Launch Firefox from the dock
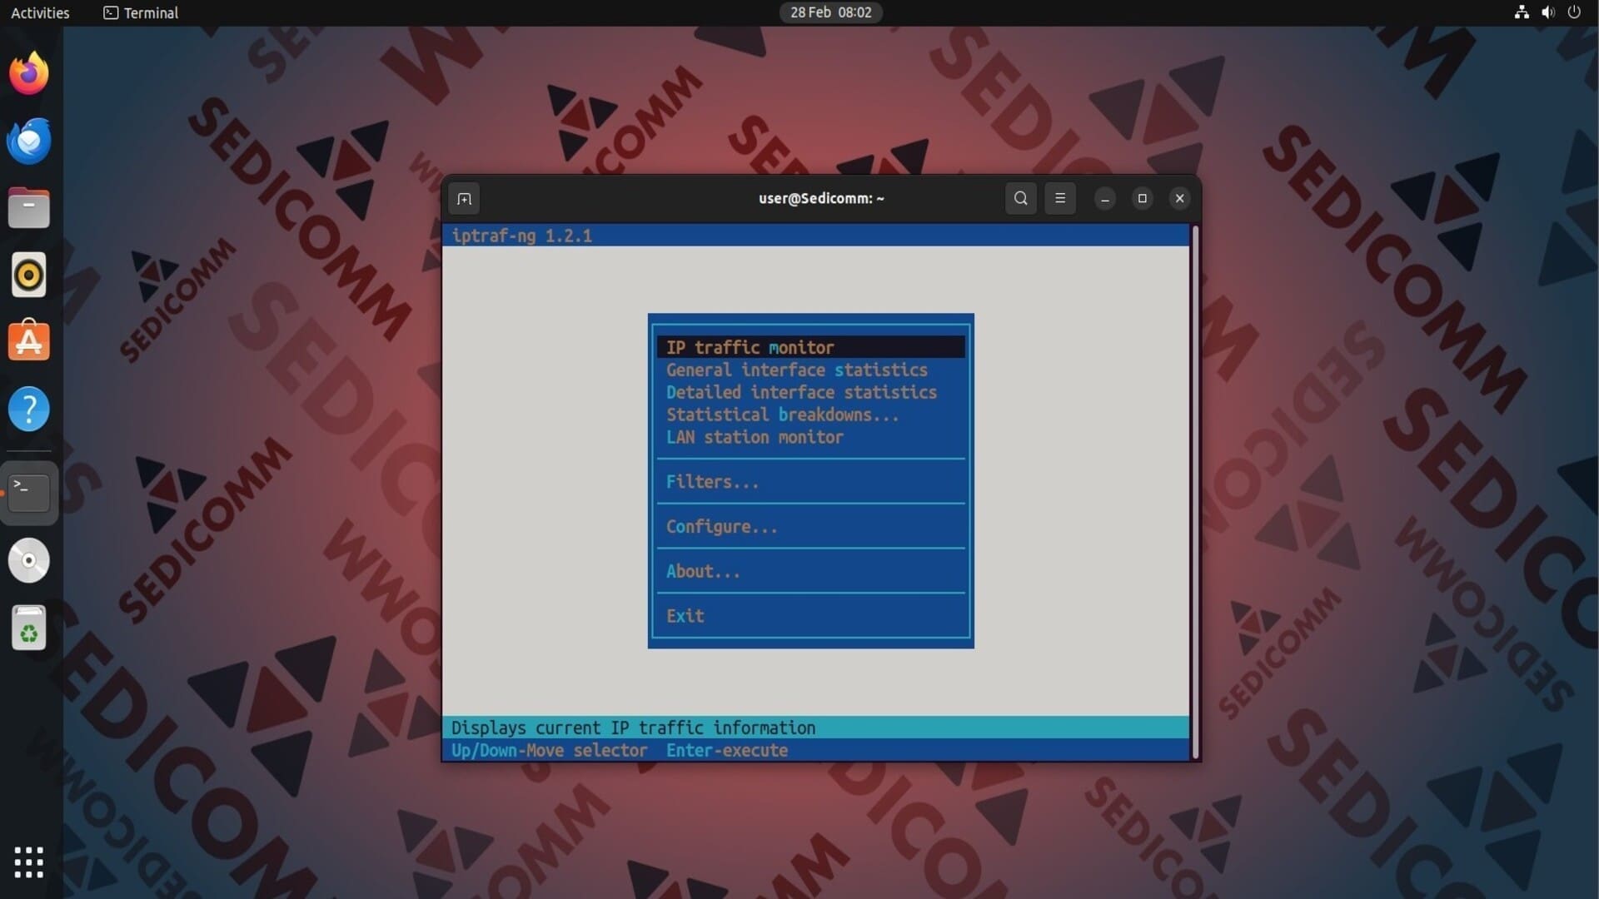Screen dimensions: 1599x899 click(x=29, y=73)
